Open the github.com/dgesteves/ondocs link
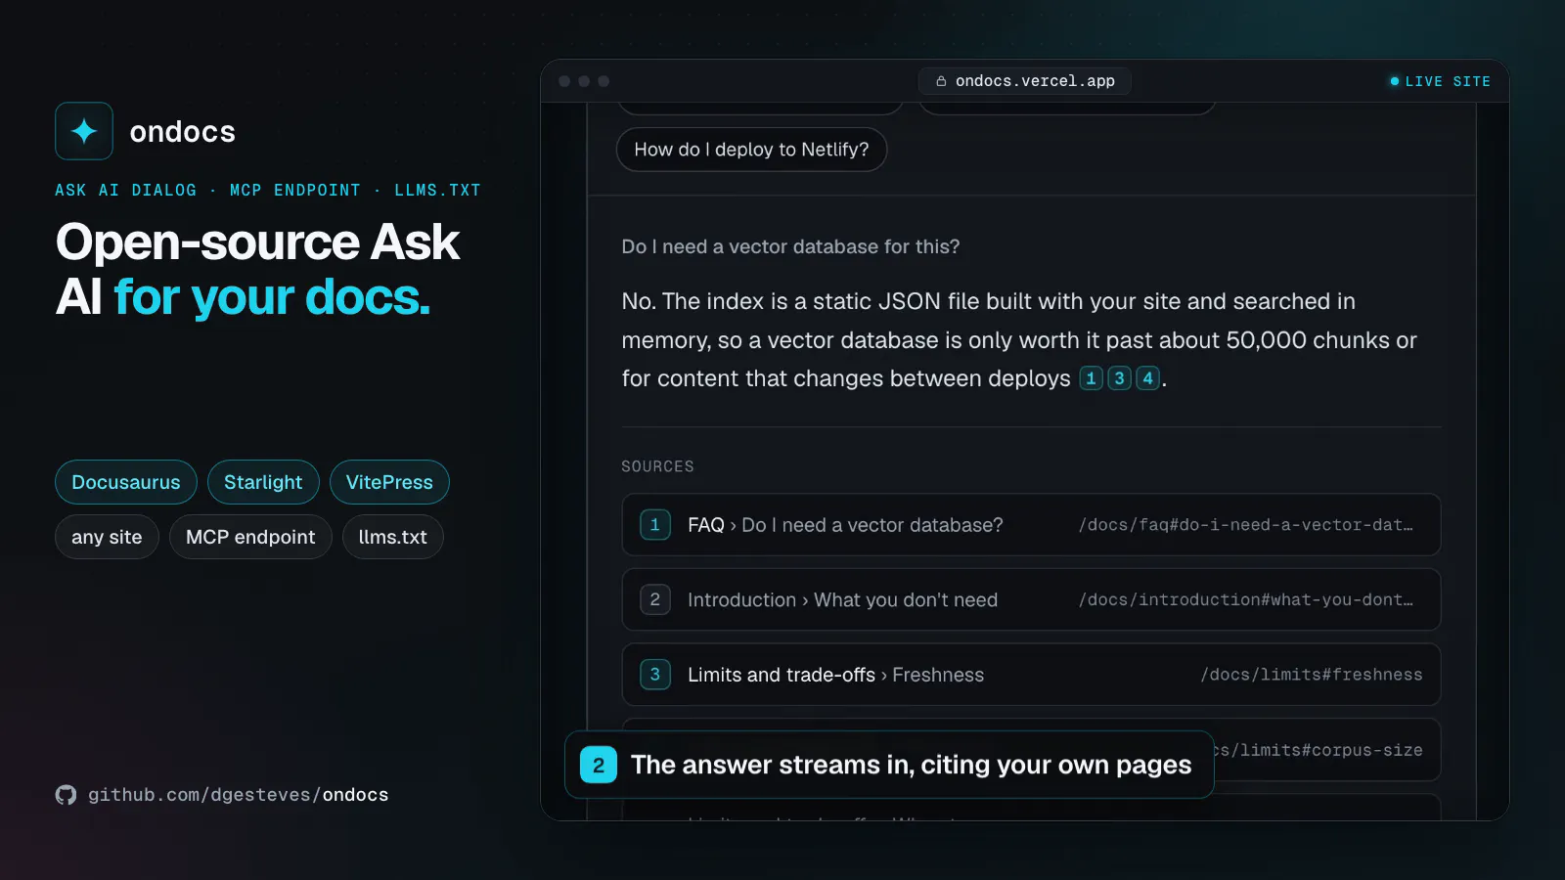The height and width of the screenshot is (880, 1565). (238, 795)
